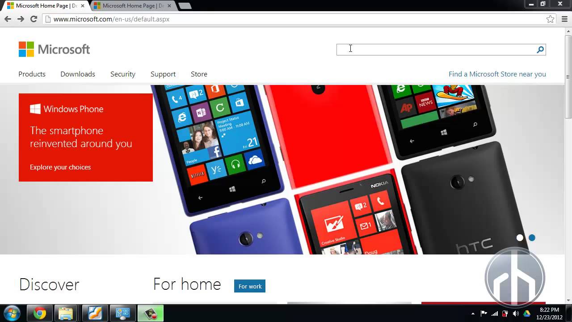Select the For home heading
The width and height of the screenshot is (572, 322).
187,284
